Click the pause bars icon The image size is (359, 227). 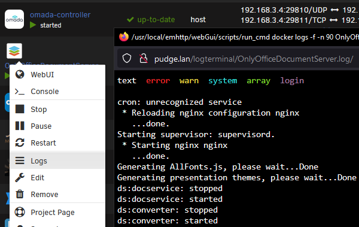[x=20, y=126]
